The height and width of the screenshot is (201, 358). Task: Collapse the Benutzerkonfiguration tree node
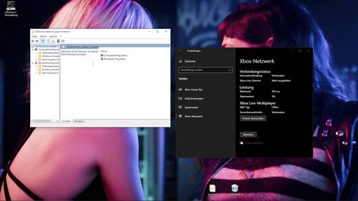pyautogui.click(x=32, y=63)
